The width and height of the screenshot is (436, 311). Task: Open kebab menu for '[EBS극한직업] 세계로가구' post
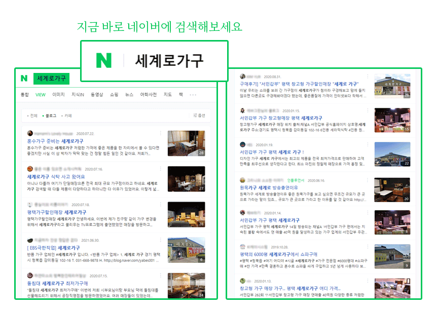pos(160,240)
